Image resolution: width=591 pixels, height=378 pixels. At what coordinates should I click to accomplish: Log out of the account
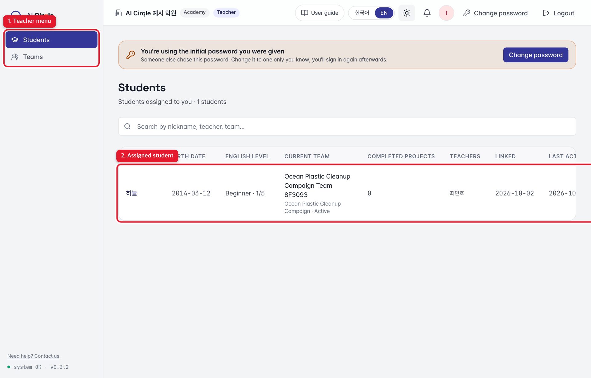point(558,13)
